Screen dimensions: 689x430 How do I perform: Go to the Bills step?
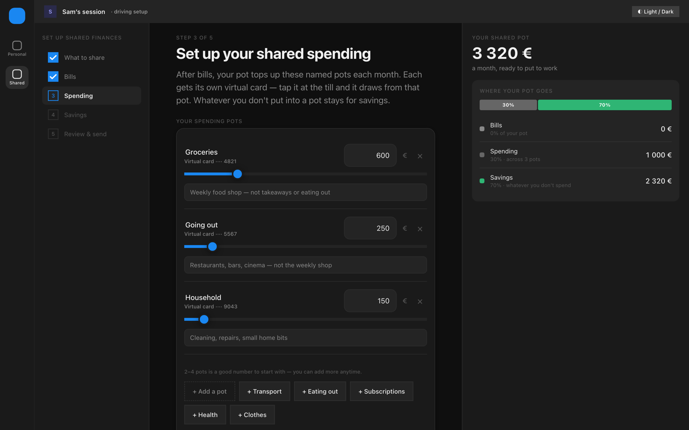click(x=92, y=77)
